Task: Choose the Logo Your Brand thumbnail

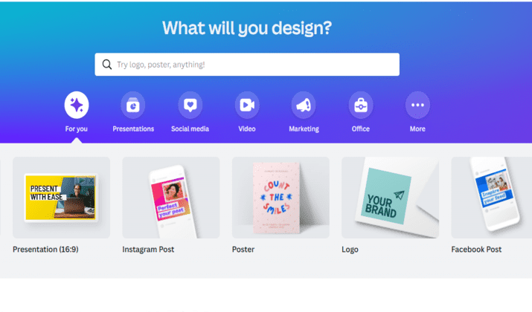Action: 390,198
